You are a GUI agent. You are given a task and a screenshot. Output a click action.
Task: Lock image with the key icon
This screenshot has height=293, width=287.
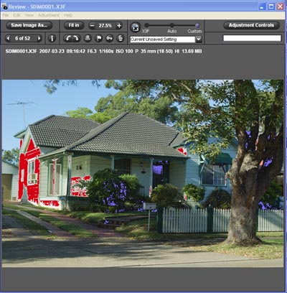110,38
